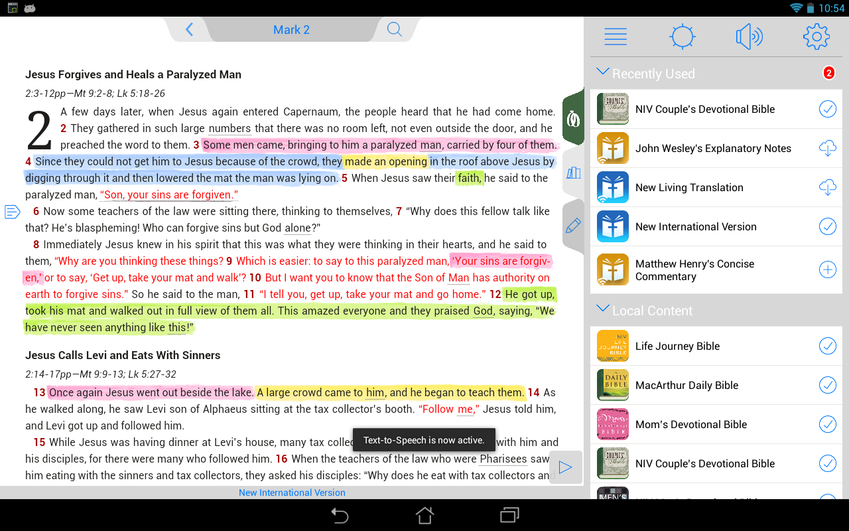Screen dimensions: 849x531
Task: Tap the underlined word 'Pharisees' in verse 16
Action: coord(503,459)
